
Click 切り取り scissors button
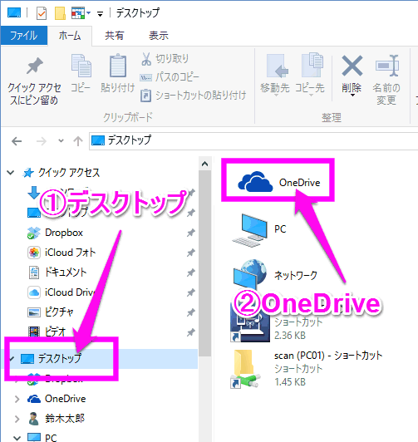[165, 59]
